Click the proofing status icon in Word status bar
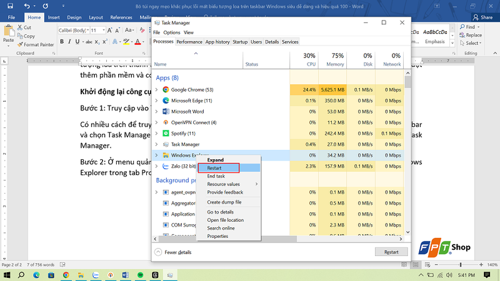Image resolution: width=500 pixels, height=281 pixels. click(x=63, y=265)
